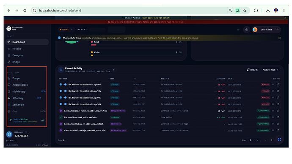Image resolution: width=292 pixels, height=164 pixels.
Task: Open explorer link for Received row
Action: tap(278, 117)
